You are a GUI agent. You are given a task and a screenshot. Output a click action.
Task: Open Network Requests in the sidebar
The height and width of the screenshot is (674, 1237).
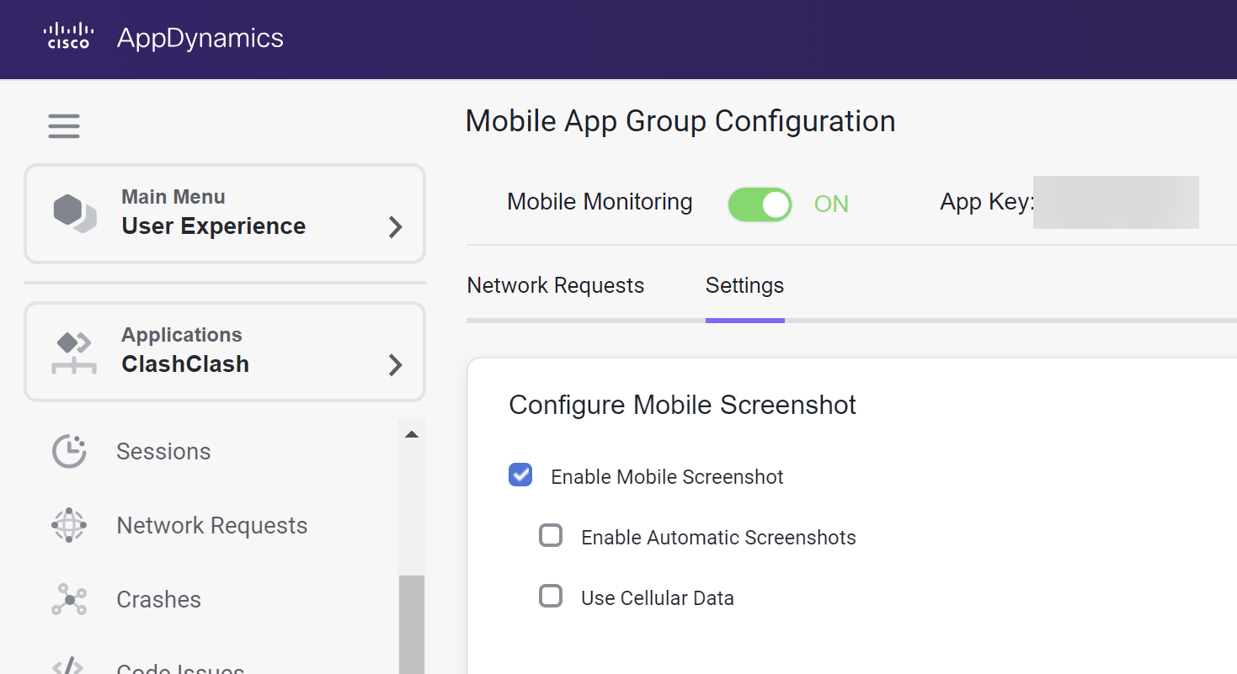click(212, 526)
